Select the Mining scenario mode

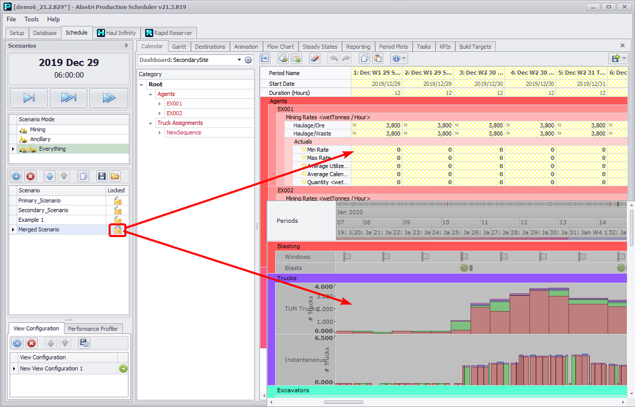pos(37,129)
